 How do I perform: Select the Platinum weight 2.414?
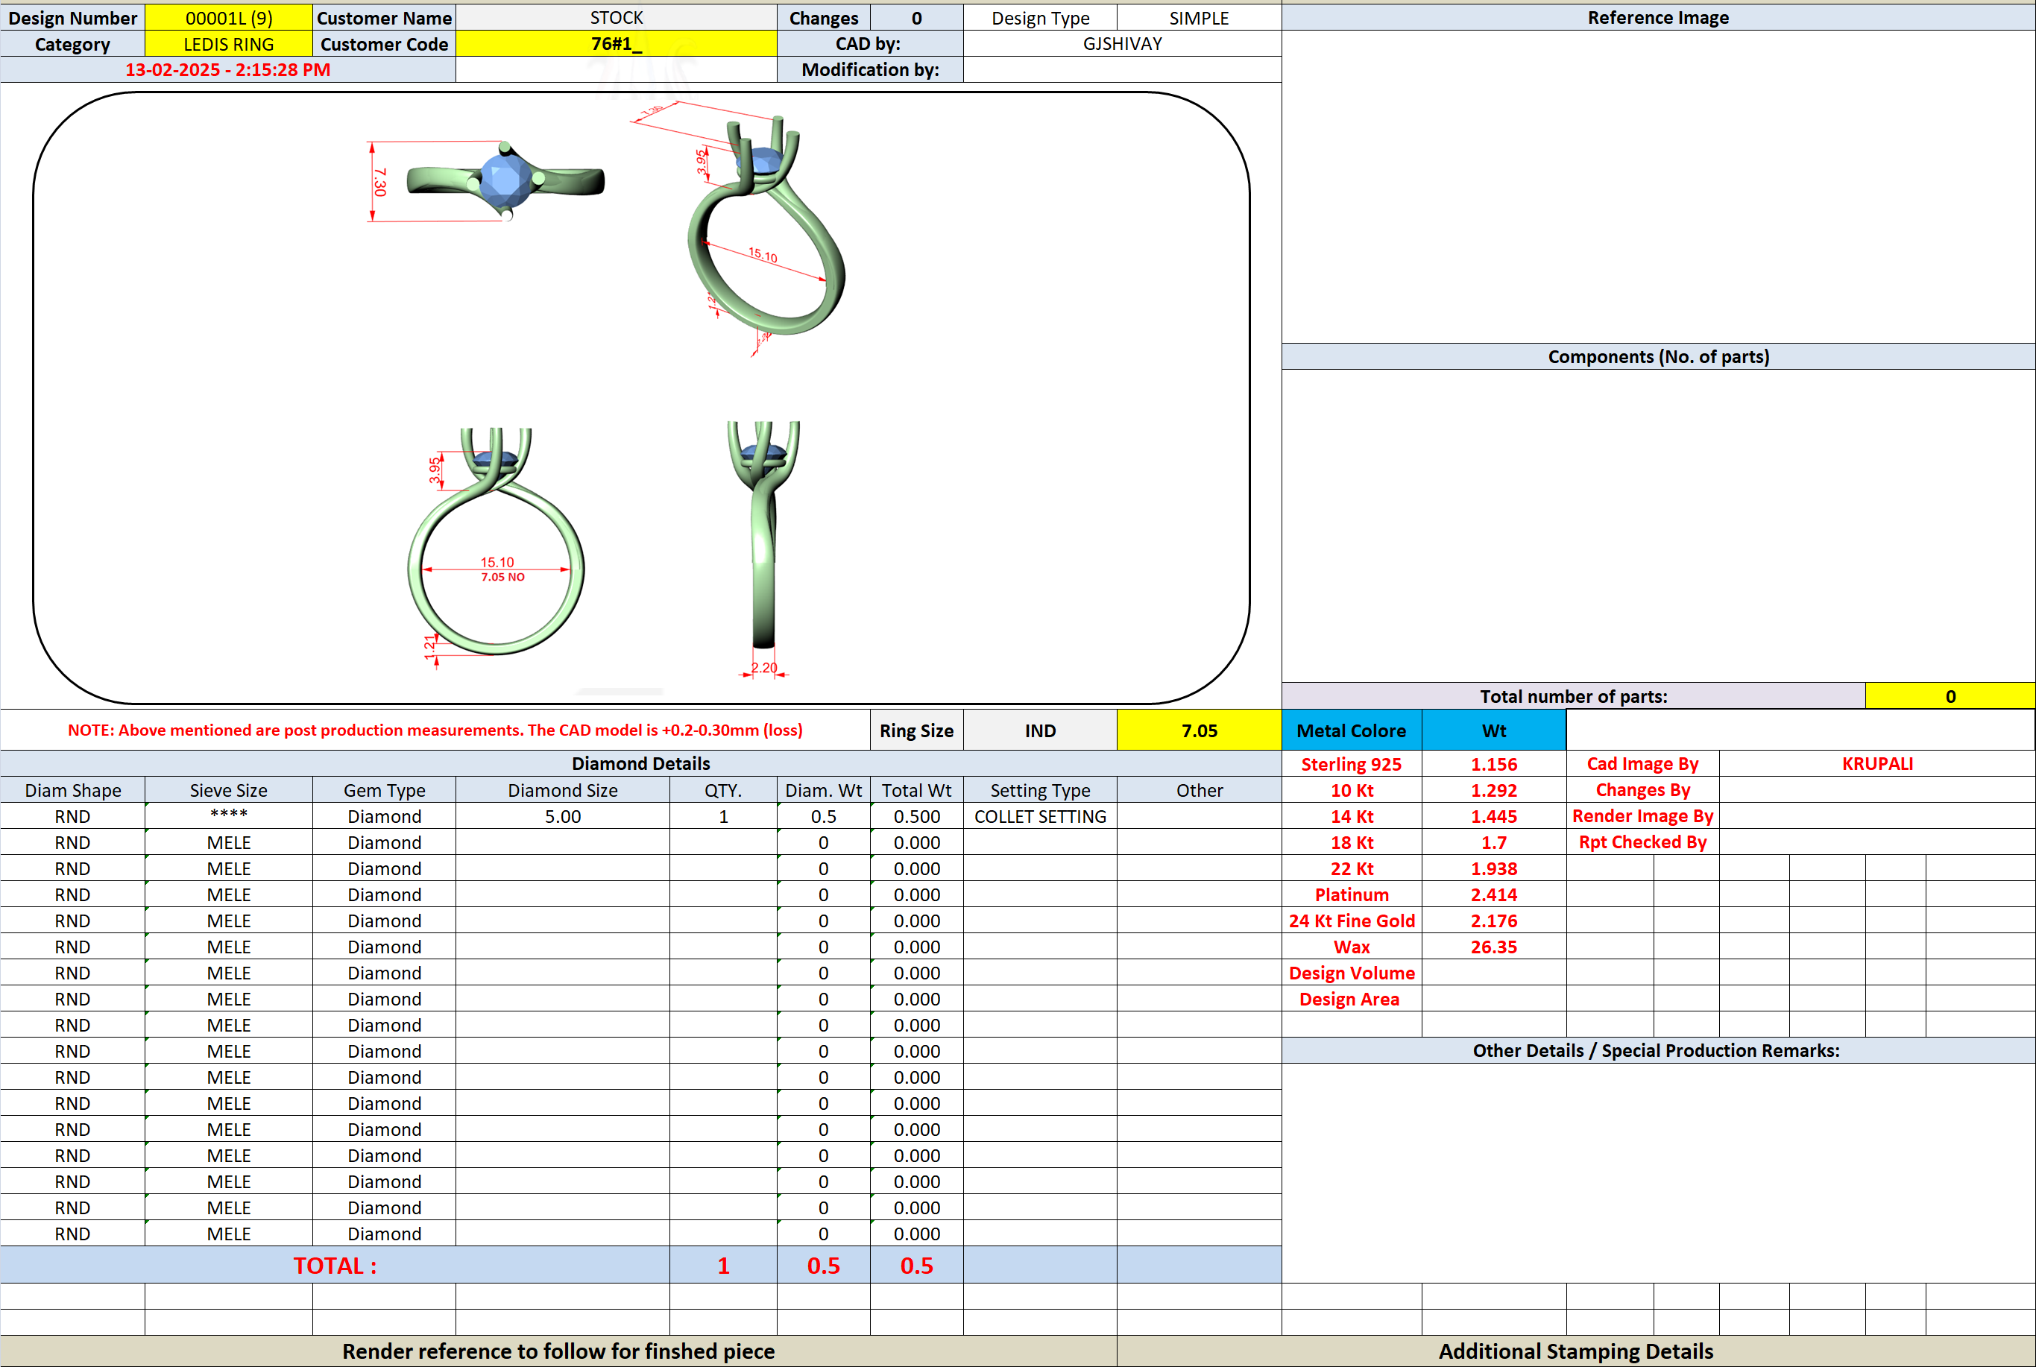coord(1494,894)
